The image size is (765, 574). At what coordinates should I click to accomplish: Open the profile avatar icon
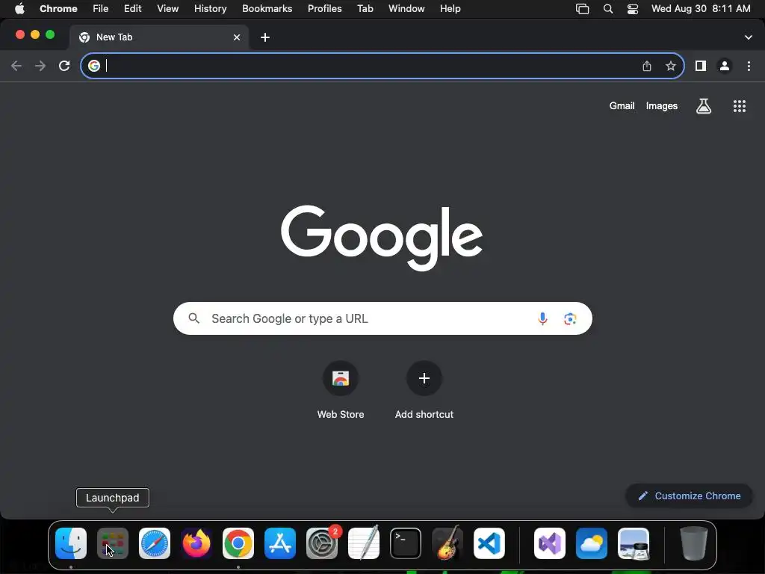(x=725, y=66)
